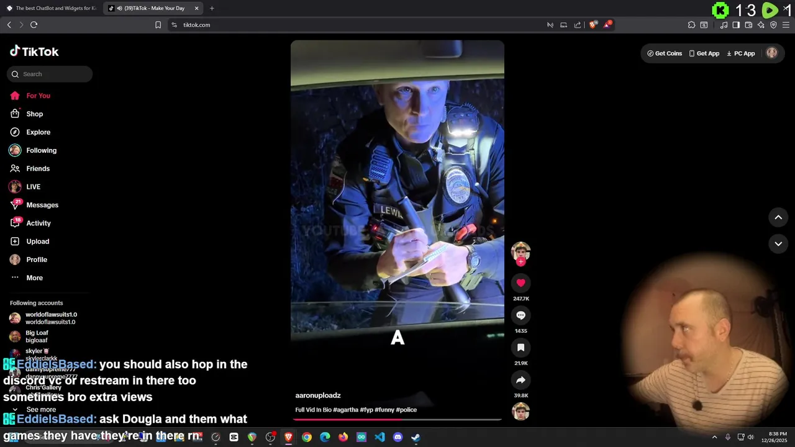Switch to the ChatBot and Widgets tab
795x447 pixels.
coord(51,8)
